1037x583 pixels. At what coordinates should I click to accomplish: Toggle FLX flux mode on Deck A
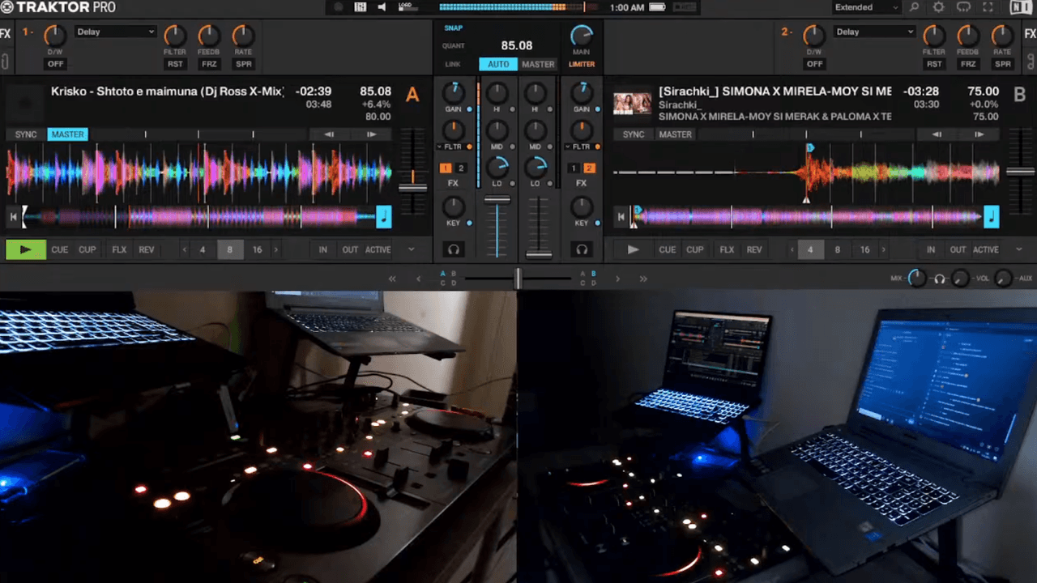[x=119, y=249]
